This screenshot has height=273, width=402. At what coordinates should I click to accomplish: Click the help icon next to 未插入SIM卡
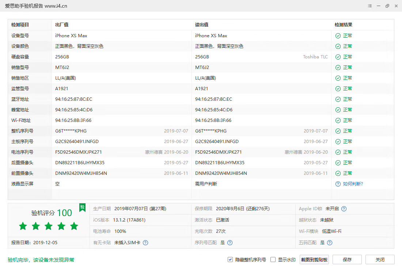coord(145,242)
